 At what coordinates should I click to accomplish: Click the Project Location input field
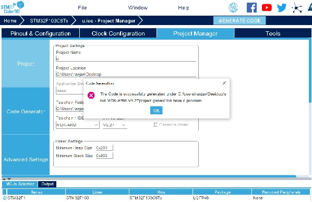pos(126,74)
